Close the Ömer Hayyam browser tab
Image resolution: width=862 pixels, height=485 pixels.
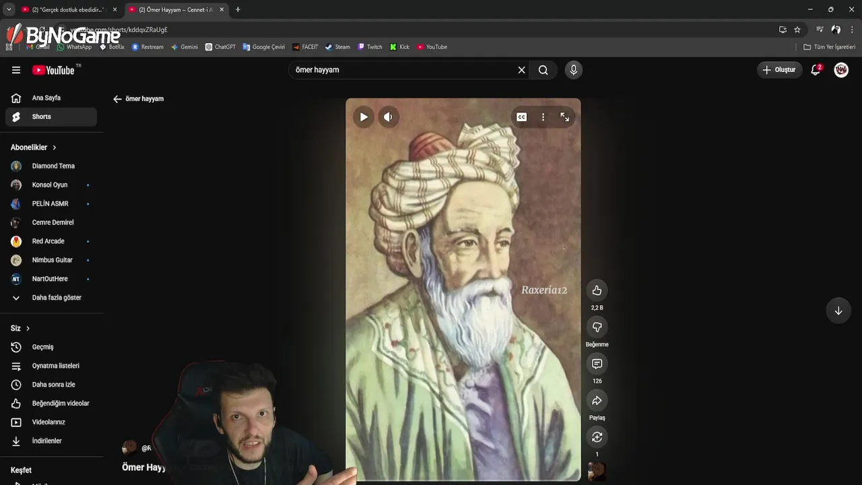(x=222, y=9)
